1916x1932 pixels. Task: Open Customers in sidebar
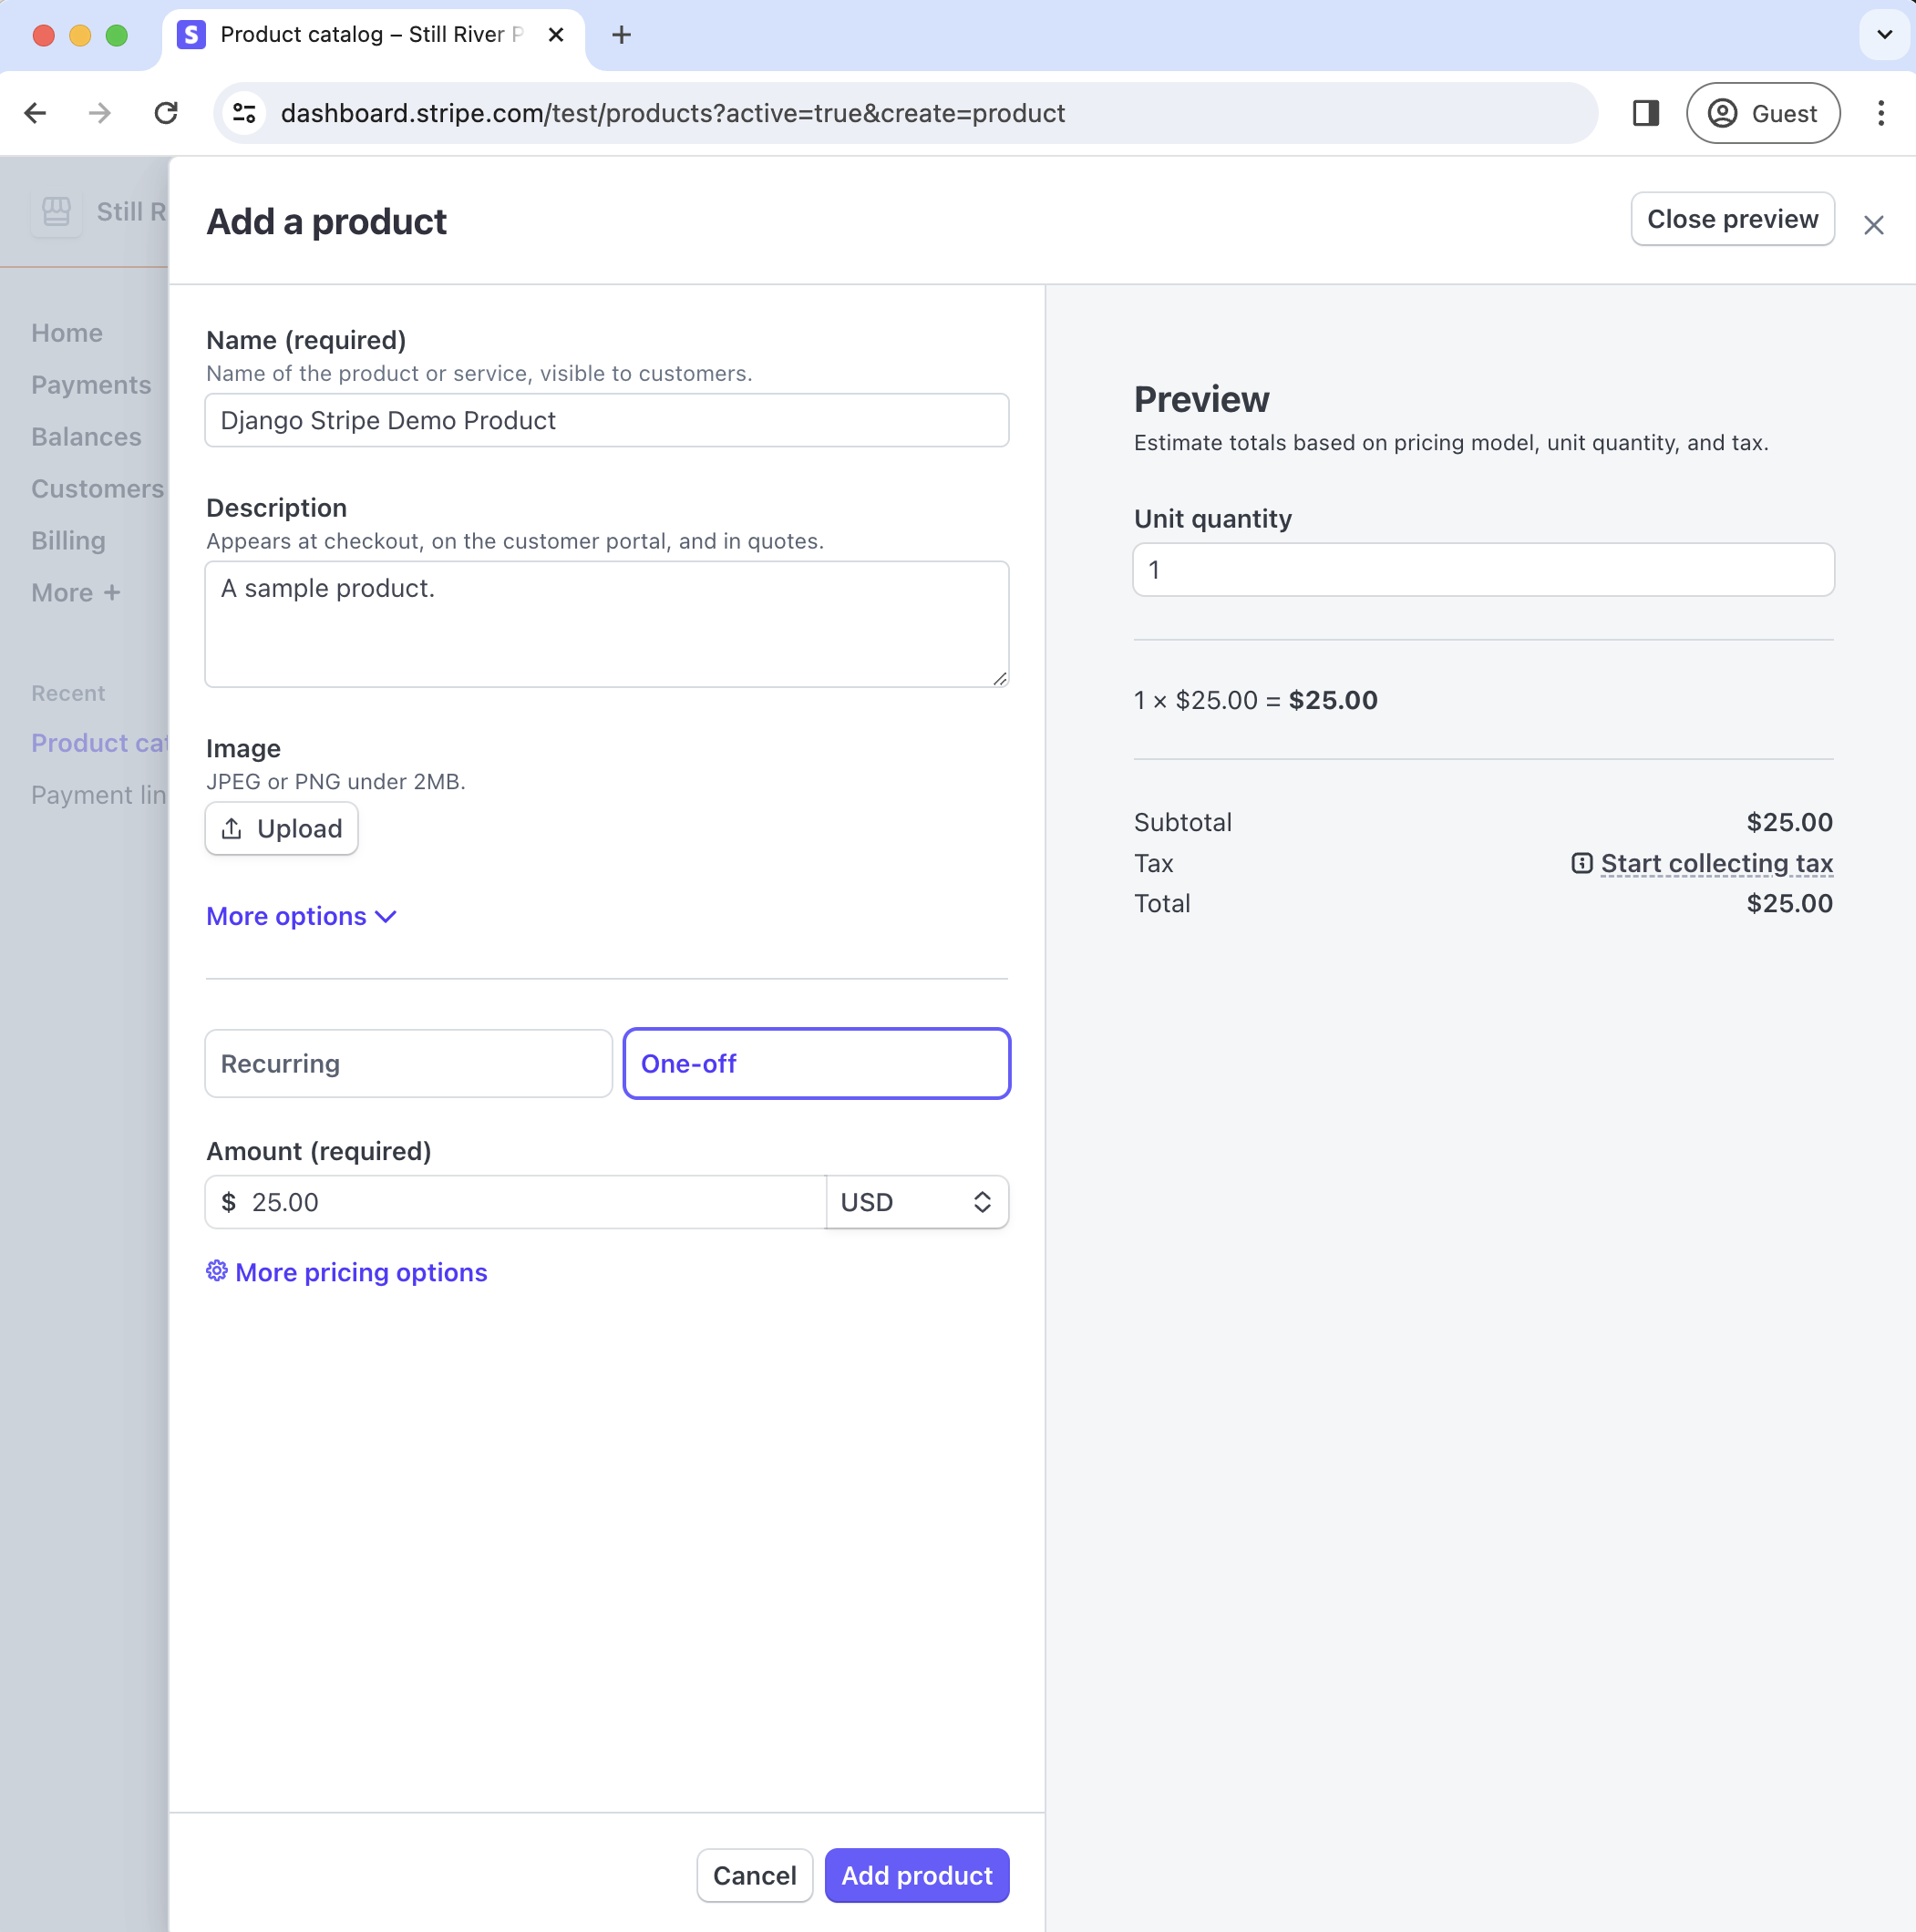pyautogui.click(x=98, y=489)
